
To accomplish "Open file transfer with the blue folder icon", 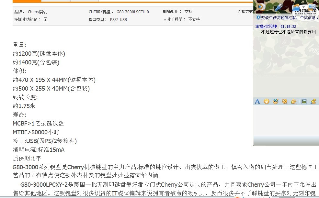I will 296,8.
